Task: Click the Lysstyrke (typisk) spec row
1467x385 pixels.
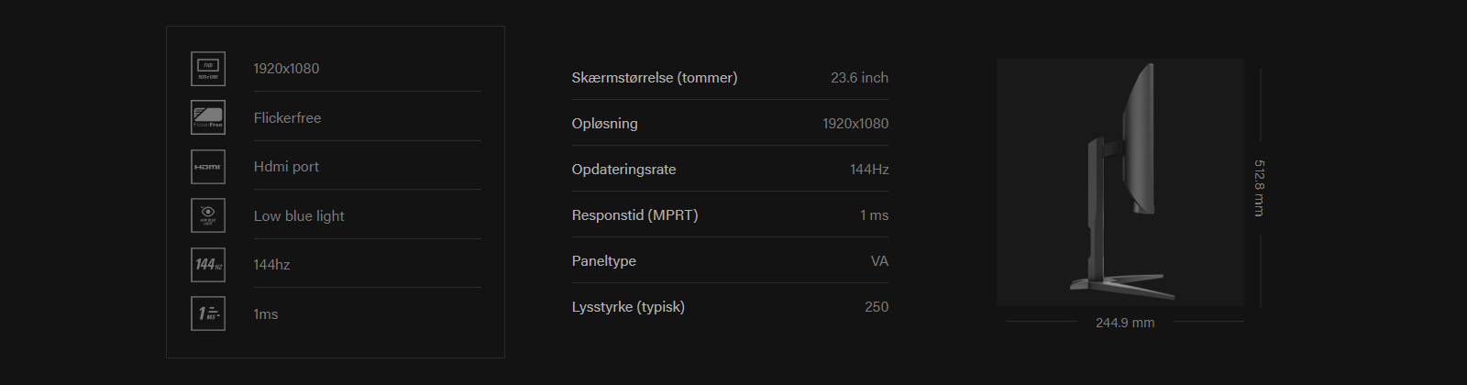Action: [x=730, y=307]
